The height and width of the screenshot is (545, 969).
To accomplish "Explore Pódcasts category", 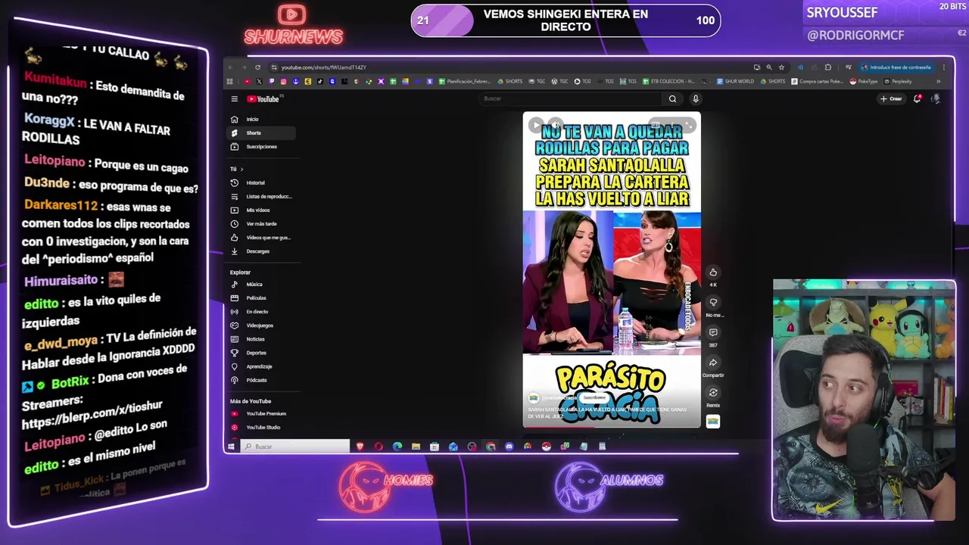I will coord(262,379).
